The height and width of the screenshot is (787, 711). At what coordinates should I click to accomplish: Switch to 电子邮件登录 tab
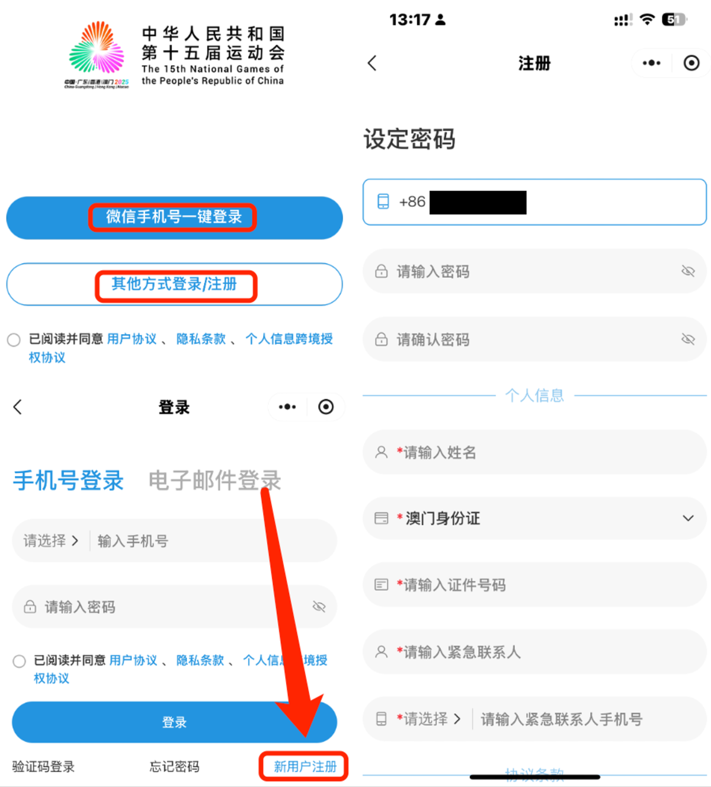pyautogui.click(x=214, y=480)
